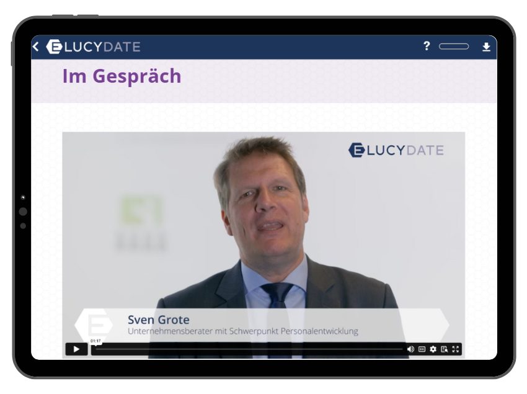
Task: Toggle closed captions in the video player
Action: (422, 349)
